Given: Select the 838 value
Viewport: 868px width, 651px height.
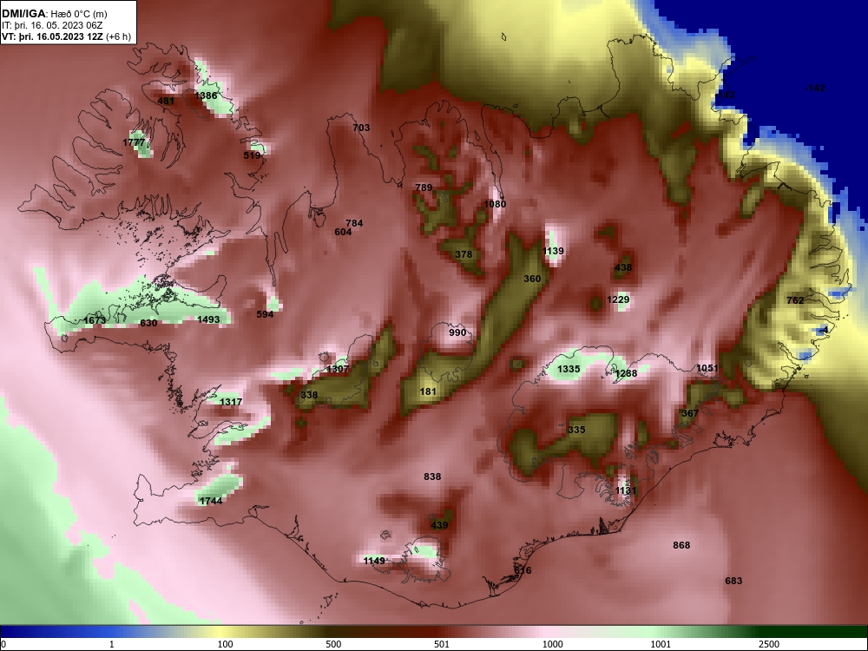Looking at the screenshot, I should point(432,477).
